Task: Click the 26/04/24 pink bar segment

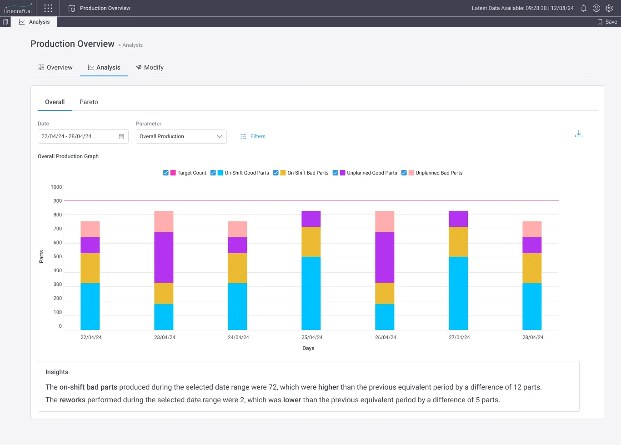Action: coord(385,221)
